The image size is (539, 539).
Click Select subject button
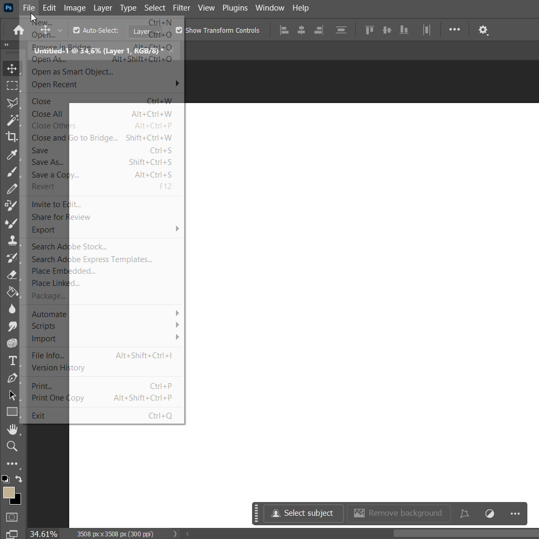click(303, 513)
